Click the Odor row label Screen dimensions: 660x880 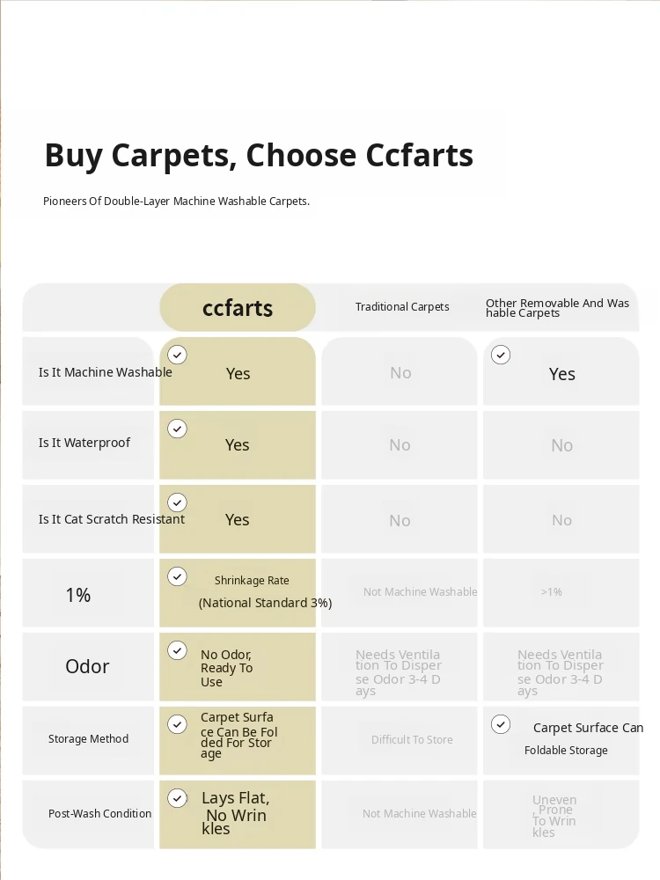click(87, 666)
